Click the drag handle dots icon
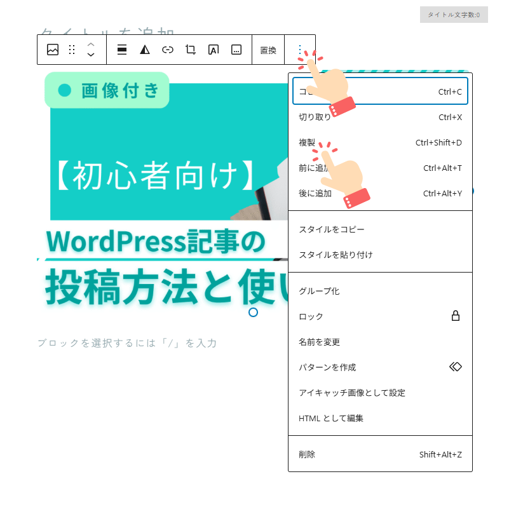This screenshot has width=523, height=521. click(x=72, y=50)
